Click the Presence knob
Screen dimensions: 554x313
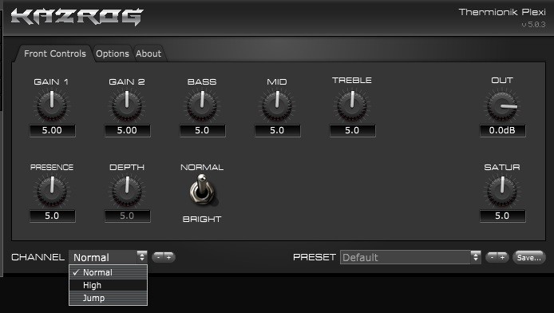click(52, 191)
